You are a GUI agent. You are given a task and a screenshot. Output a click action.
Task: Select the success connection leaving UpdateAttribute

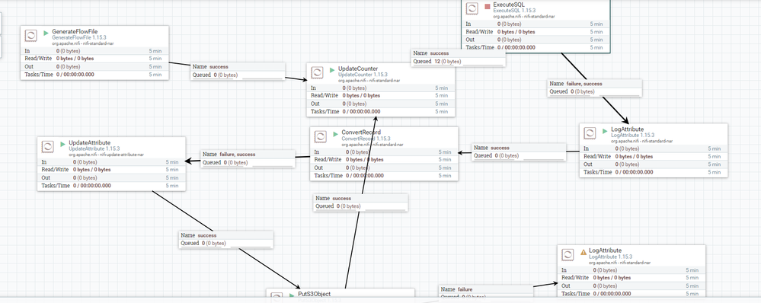point(226,240)
